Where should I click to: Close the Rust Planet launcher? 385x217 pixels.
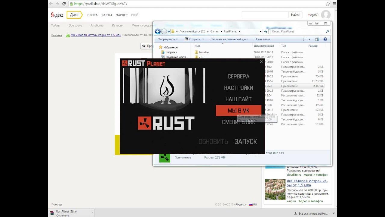coord(261,61)
